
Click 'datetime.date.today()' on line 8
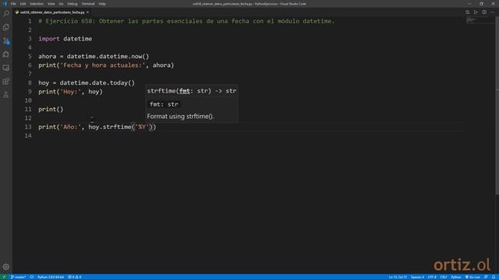coord(97,83)
